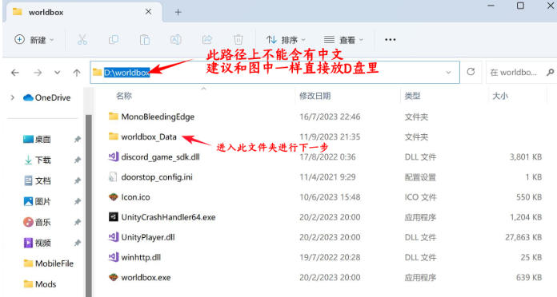The height and width of the screenshot is (297, 557).
Task: Open Downloads (下载) in sidebar
Action: pos(37,160)
